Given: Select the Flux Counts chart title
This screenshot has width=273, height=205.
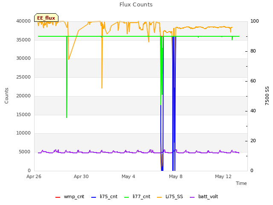Looking at the screenshot, I should point(136,5).
